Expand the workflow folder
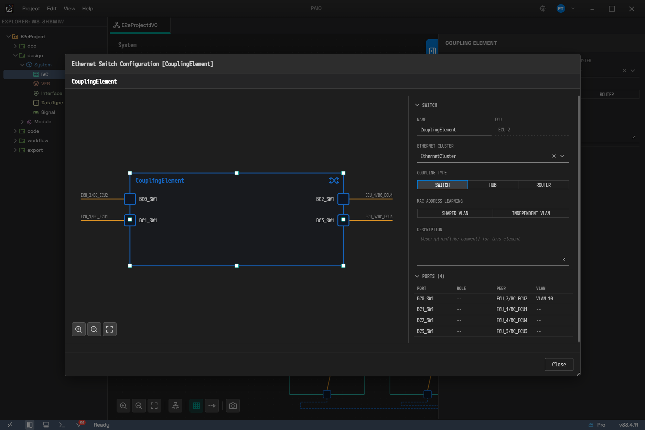The image size is (645, 430). coord(15,140)
